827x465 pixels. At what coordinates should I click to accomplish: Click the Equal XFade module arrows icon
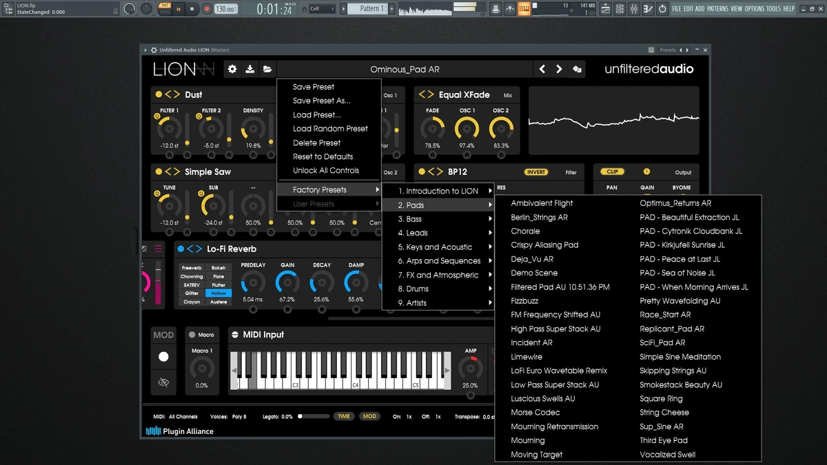coord(427,94)
